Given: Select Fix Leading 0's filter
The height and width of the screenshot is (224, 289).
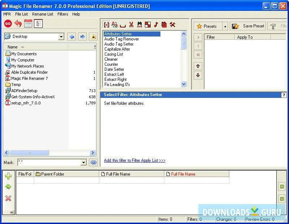Looking at the screenshot, I should point(117,85).
